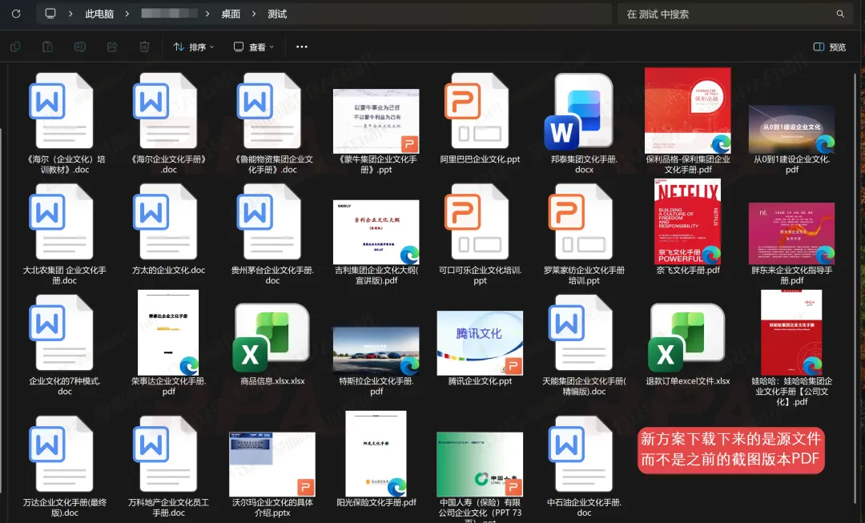The image size is (865, 523).
Task: Select 吉利集团企业文化大纲(宣讲版).pdf thumbnail
Action: 376,232
